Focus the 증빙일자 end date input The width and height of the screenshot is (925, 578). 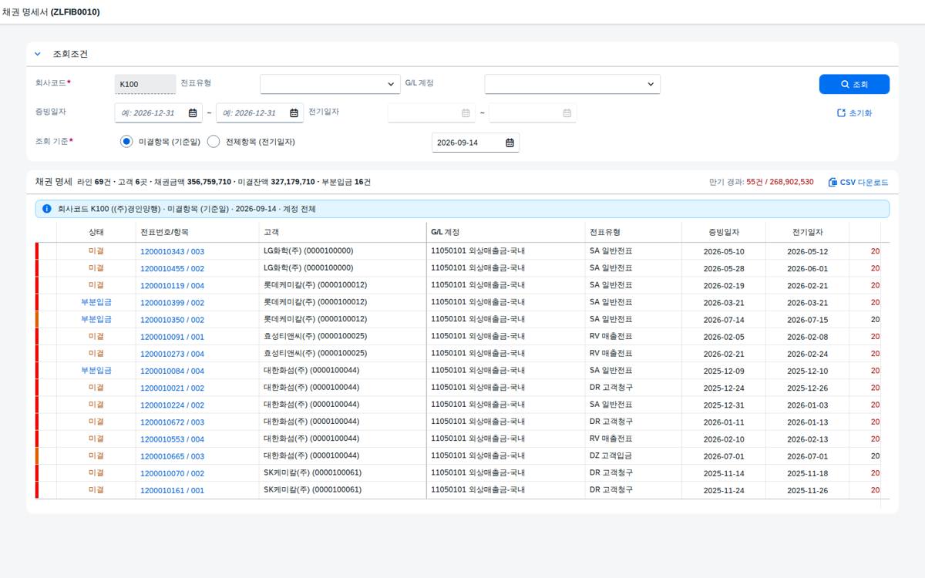coord(251,113)
